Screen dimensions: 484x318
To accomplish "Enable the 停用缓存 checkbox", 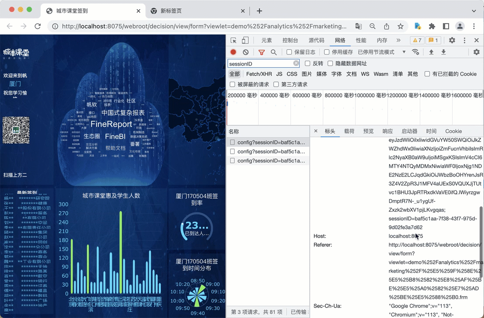I will point(327,52).
